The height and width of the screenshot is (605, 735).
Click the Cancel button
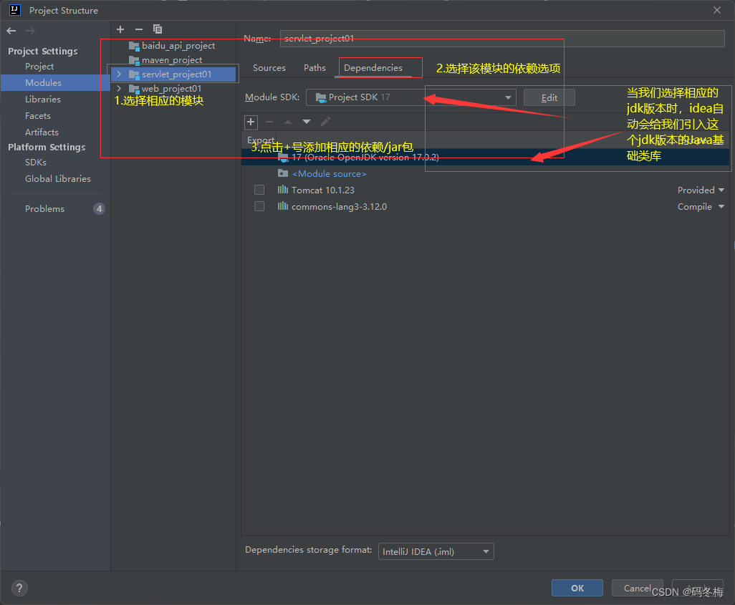tap(637, 588)
